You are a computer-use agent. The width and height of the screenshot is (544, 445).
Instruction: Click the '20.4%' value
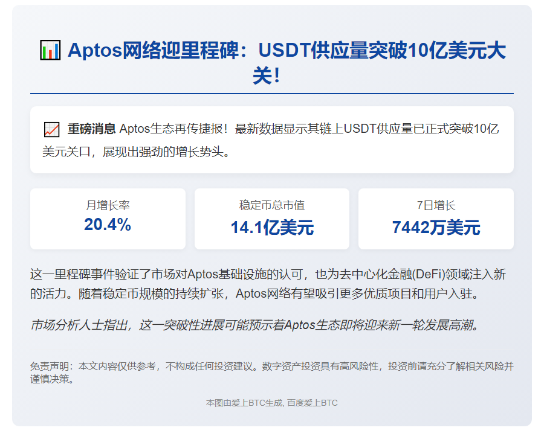108,225
